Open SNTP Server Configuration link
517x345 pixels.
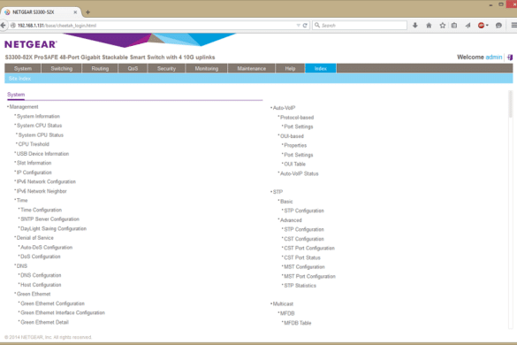tap(49, 219)
